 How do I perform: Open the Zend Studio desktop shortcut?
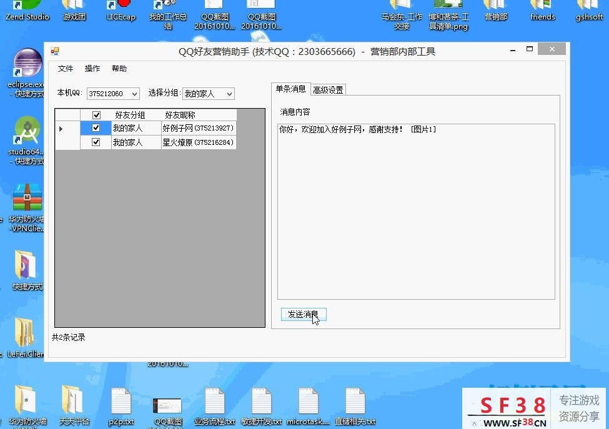(x=27, y=11)
